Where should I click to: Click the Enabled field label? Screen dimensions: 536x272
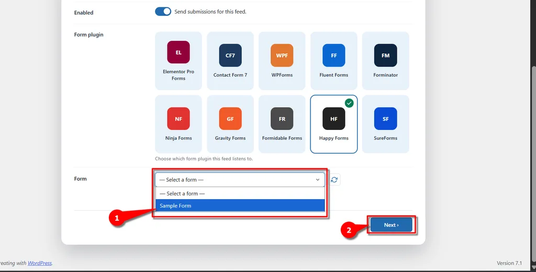point(84,13)
